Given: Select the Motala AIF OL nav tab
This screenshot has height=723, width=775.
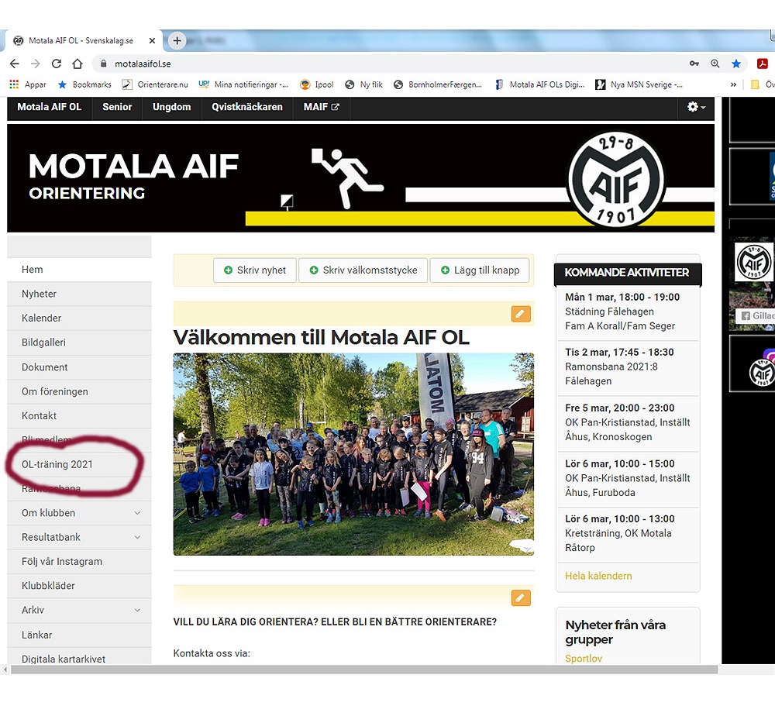Looking at the screenshot, I should (x=50, y=107).
